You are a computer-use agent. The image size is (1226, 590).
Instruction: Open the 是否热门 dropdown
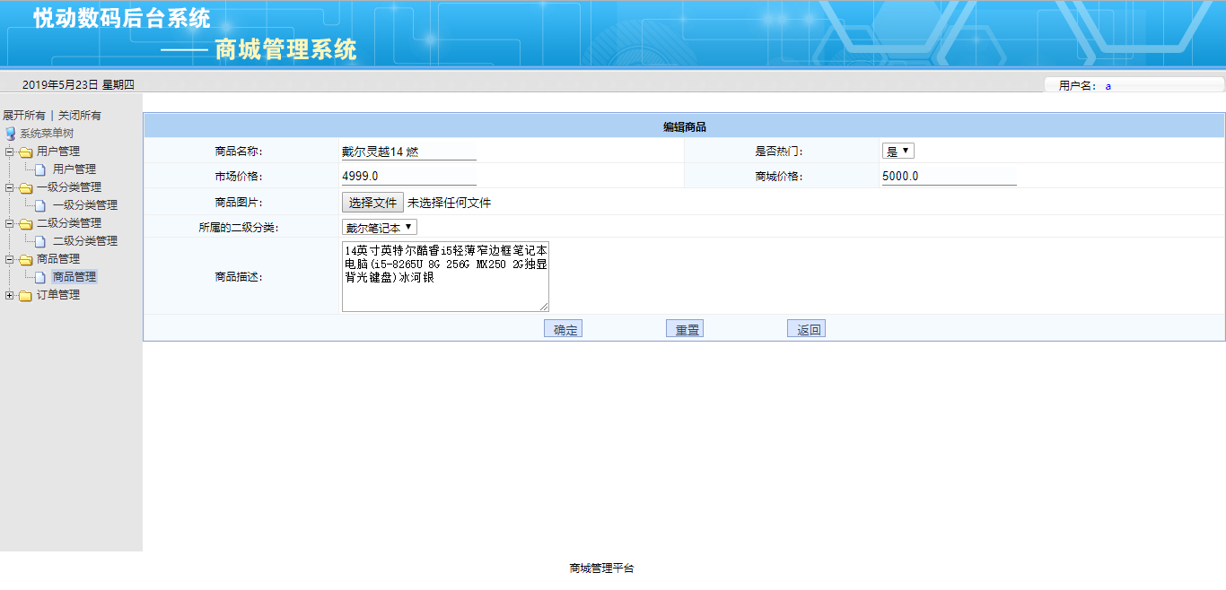click(x=898, y=152)
